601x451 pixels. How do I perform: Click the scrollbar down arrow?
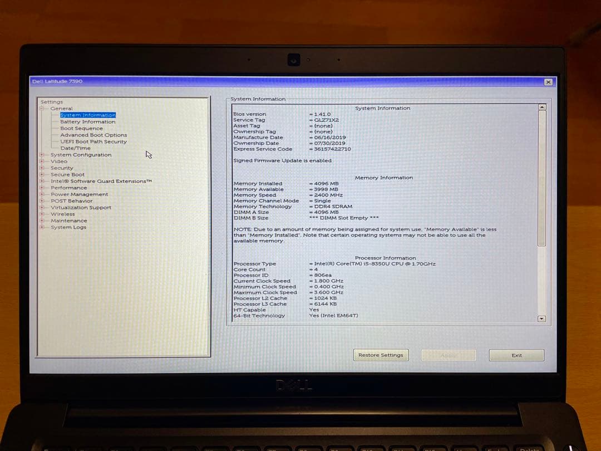pyautogui.click(x=540, y=318)
